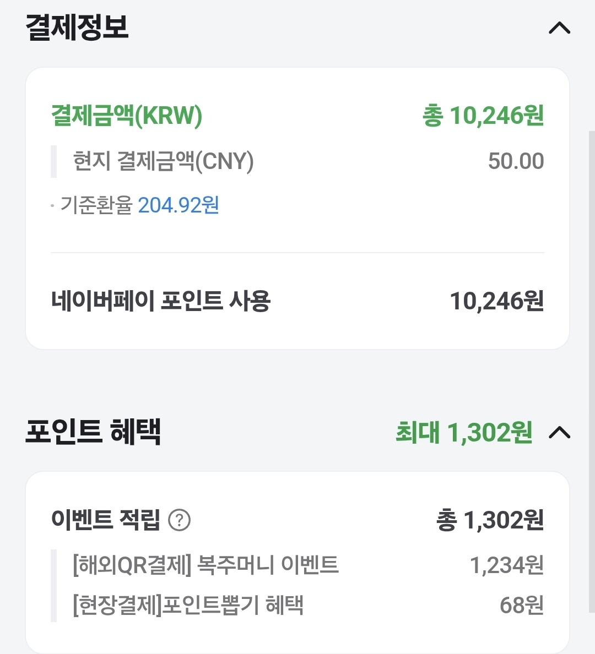Click the 기준환율 204.92원 blue link
This screenshot has height=654, width=595.
pyautogui.click(x=178, y=205)
